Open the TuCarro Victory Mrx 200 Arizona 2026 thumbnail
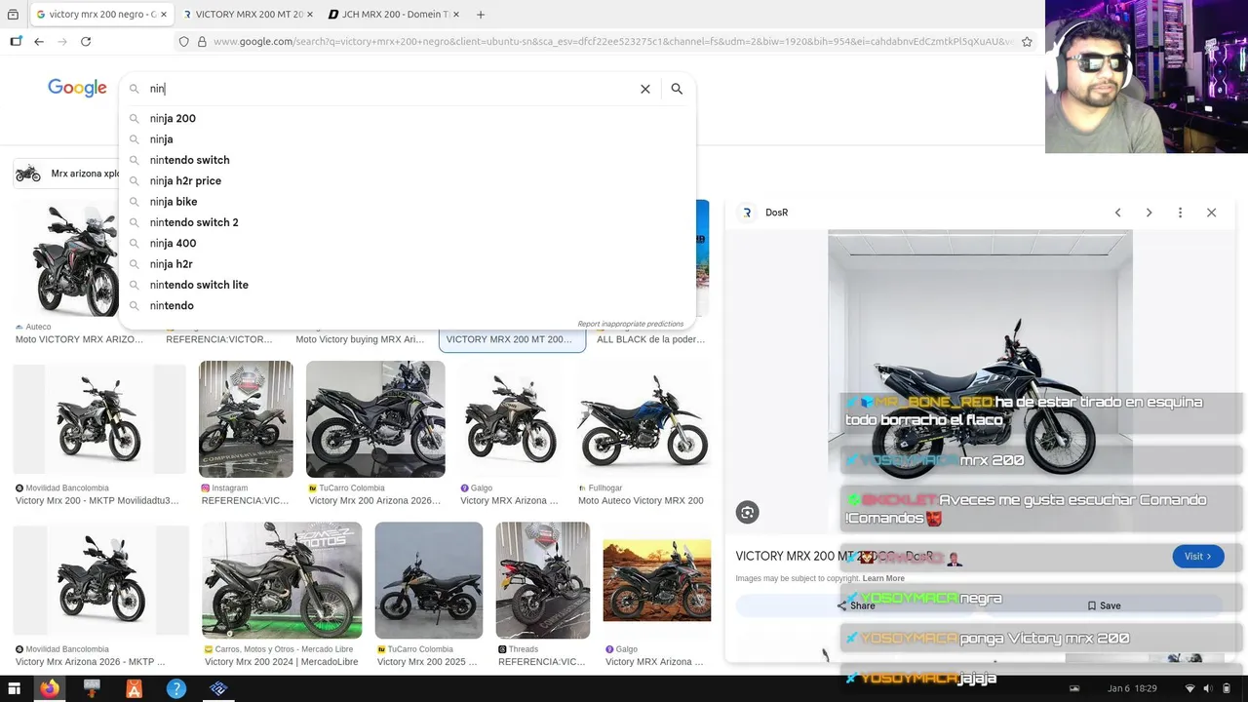The width and height of the screenshot is (1248, 702). 375,419
